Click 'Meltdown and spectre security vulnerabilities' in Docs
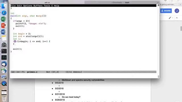This screenshot has height=102, width=182. click(x=83, y=80)
